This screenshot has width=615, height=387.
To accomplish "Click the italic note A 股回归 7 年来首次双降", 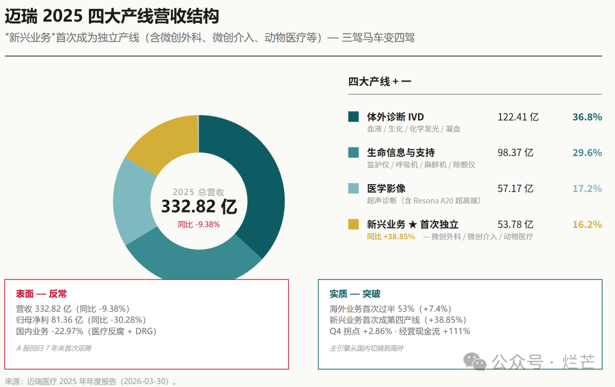I will coord(54,348).
